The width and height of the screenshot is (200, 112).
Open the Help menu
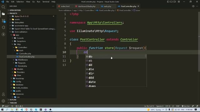tap(53, 2)
